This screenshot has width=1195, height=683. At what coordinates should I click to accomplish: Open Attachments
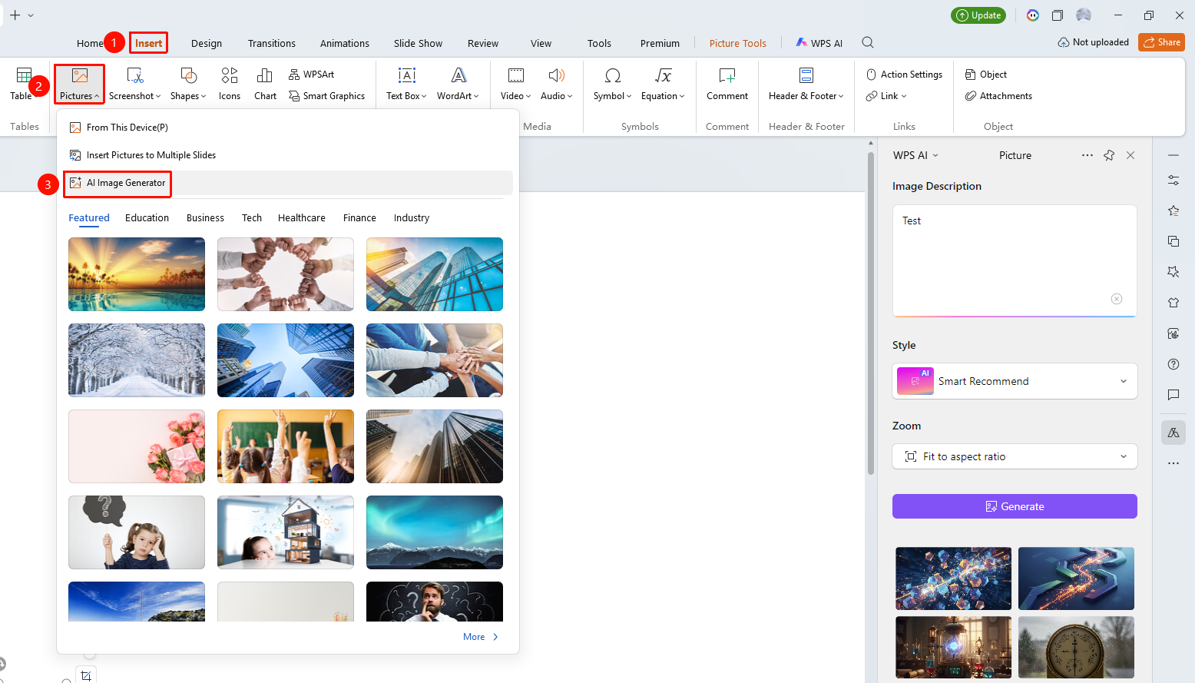(x=999, y=96)
